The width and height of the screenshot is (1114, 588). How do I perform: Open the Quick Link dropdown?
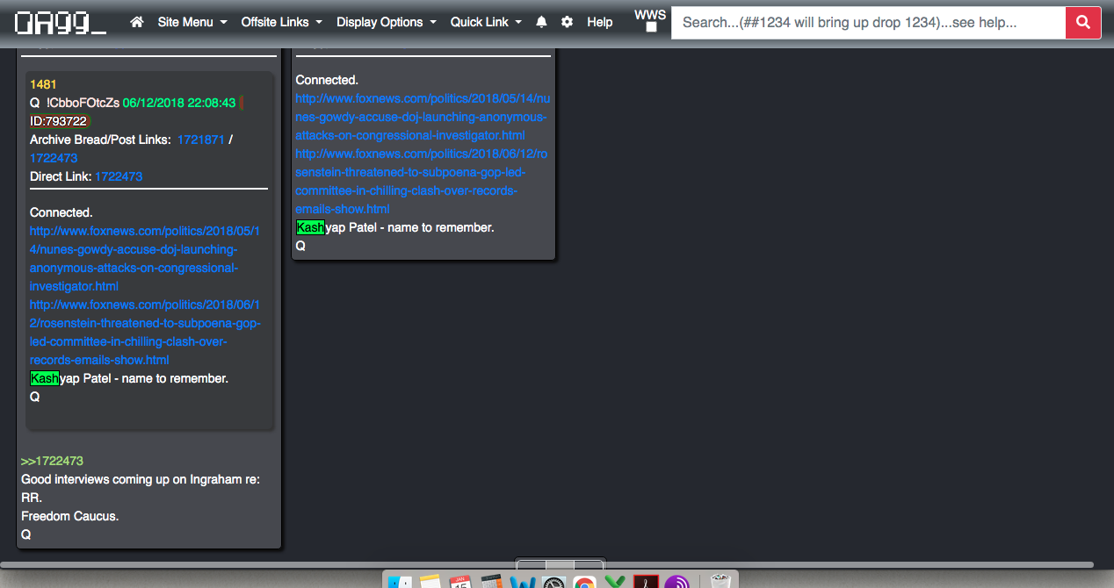pyautogui.click(x=487, y=22)
